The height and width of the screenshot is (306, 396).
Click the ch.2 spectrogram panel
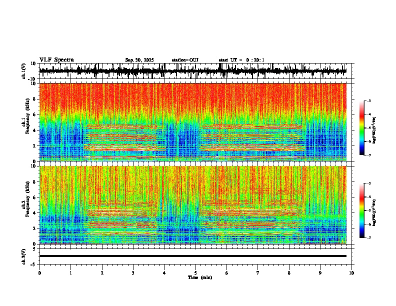click(x=193, y=205)
